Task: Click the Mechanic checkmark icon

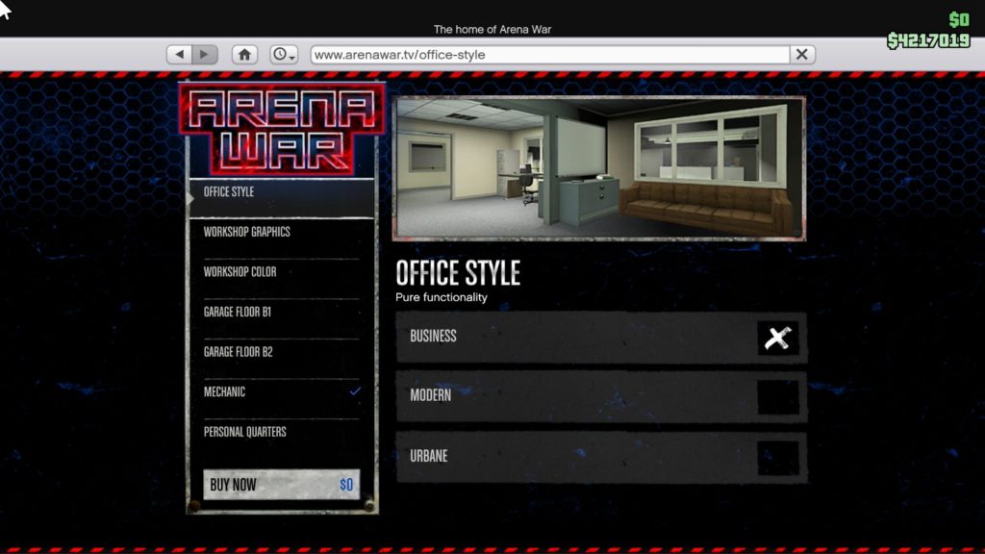Action: (355, 391)
